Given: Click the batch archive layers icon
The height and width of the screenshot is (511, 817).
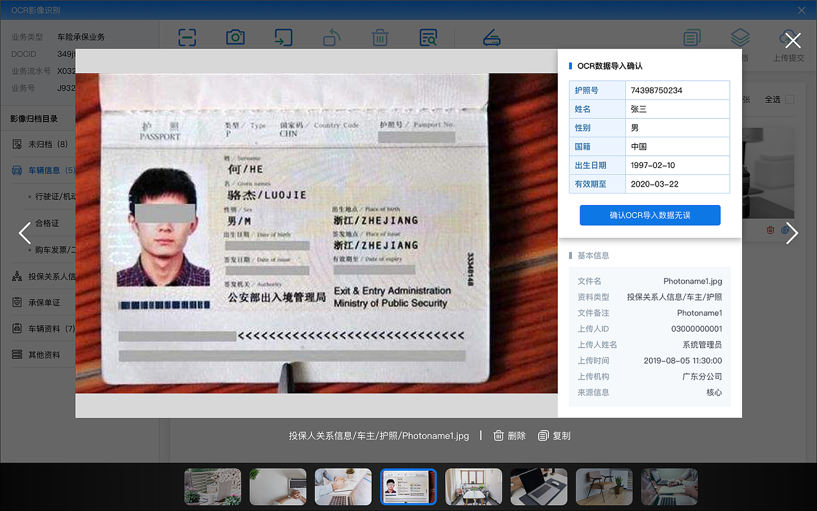Looking at the screenshot, I should (x=740, y=38).
